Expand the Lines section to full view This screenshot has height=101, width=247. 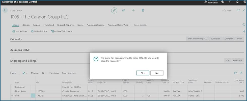tap(241, 73)
